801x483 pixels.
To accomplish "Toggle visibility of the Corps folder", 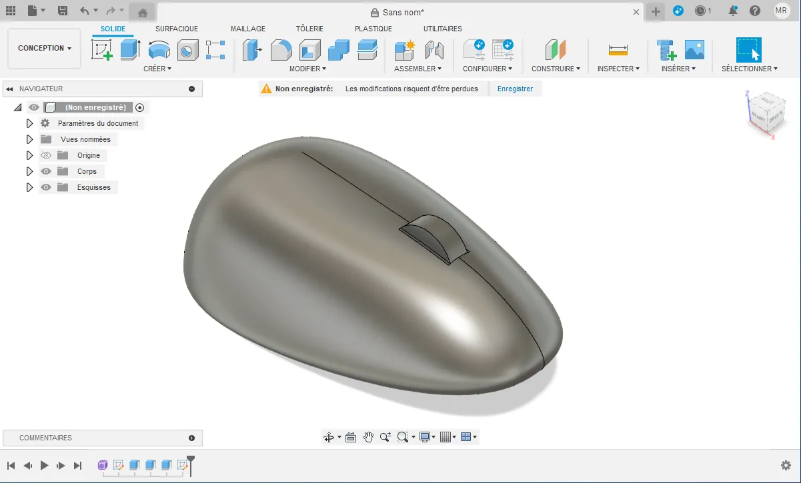I will point(46,171).
